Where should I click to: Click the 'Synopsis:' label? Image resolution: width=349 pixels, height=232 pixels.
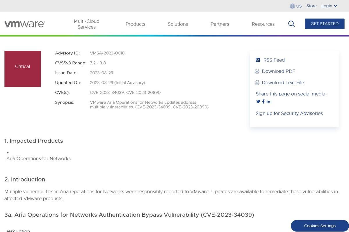click(x=65, y=102)
